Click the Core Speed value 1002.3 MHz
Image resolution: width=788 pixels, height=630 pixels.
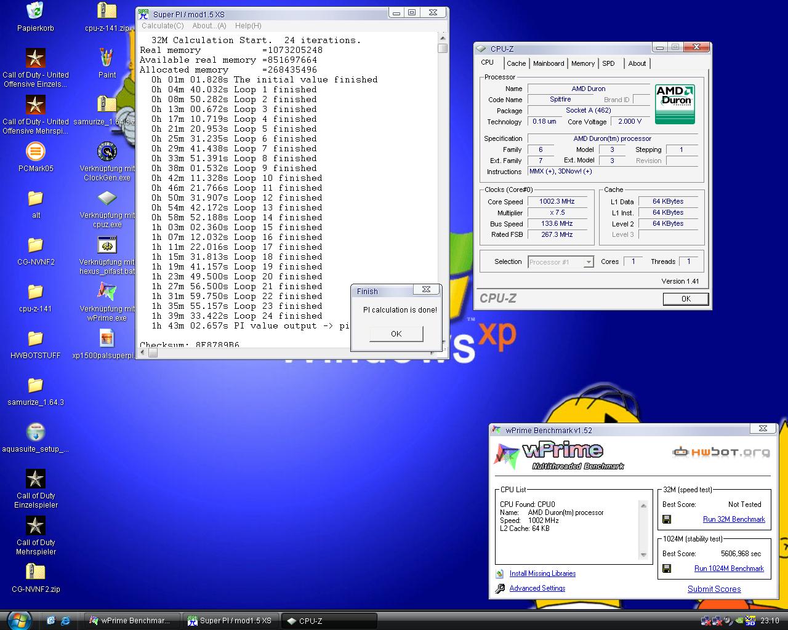coord(557,201)
